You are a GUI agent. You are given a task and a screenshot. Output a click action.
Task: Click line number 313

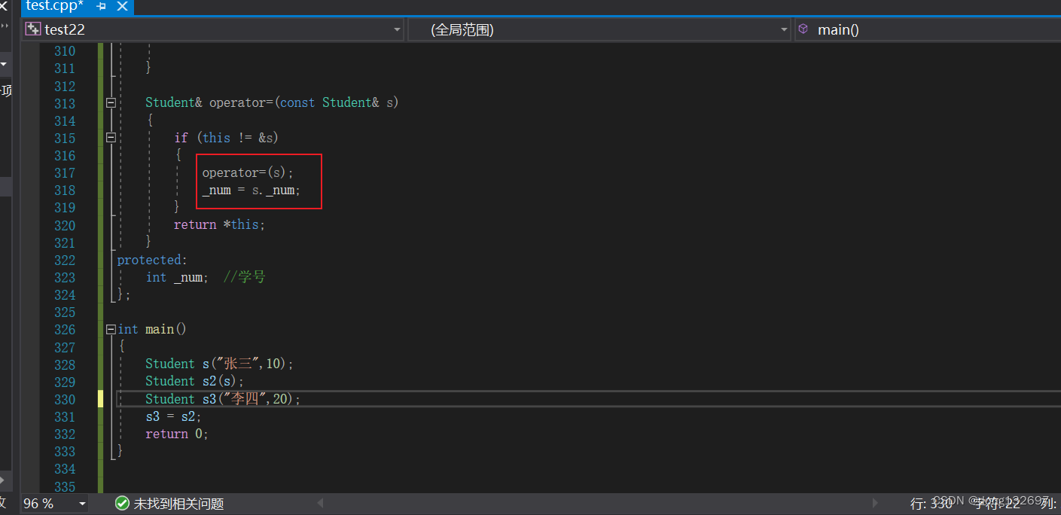tap(65, 103)
